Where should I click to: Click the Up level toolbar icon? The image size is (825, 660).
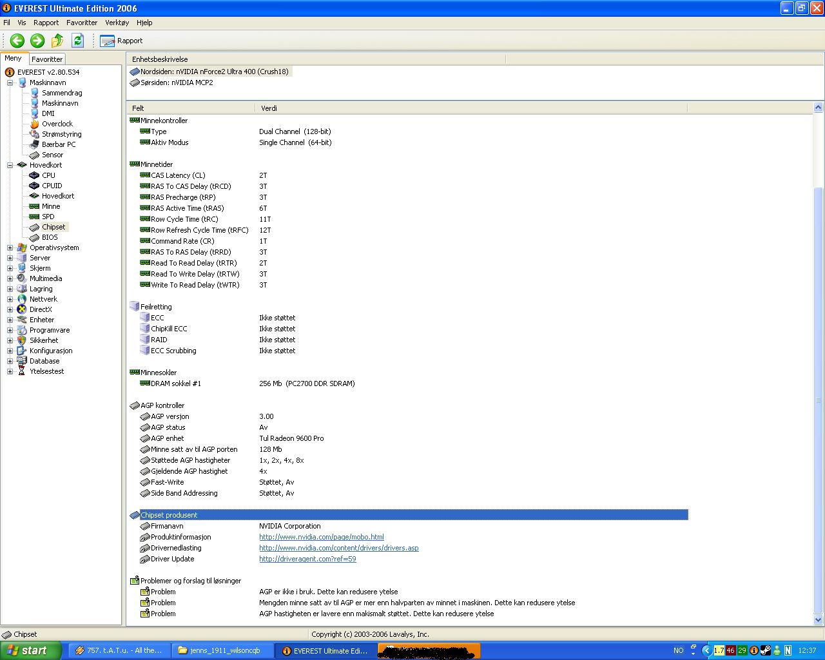click(x=57, y=41)
